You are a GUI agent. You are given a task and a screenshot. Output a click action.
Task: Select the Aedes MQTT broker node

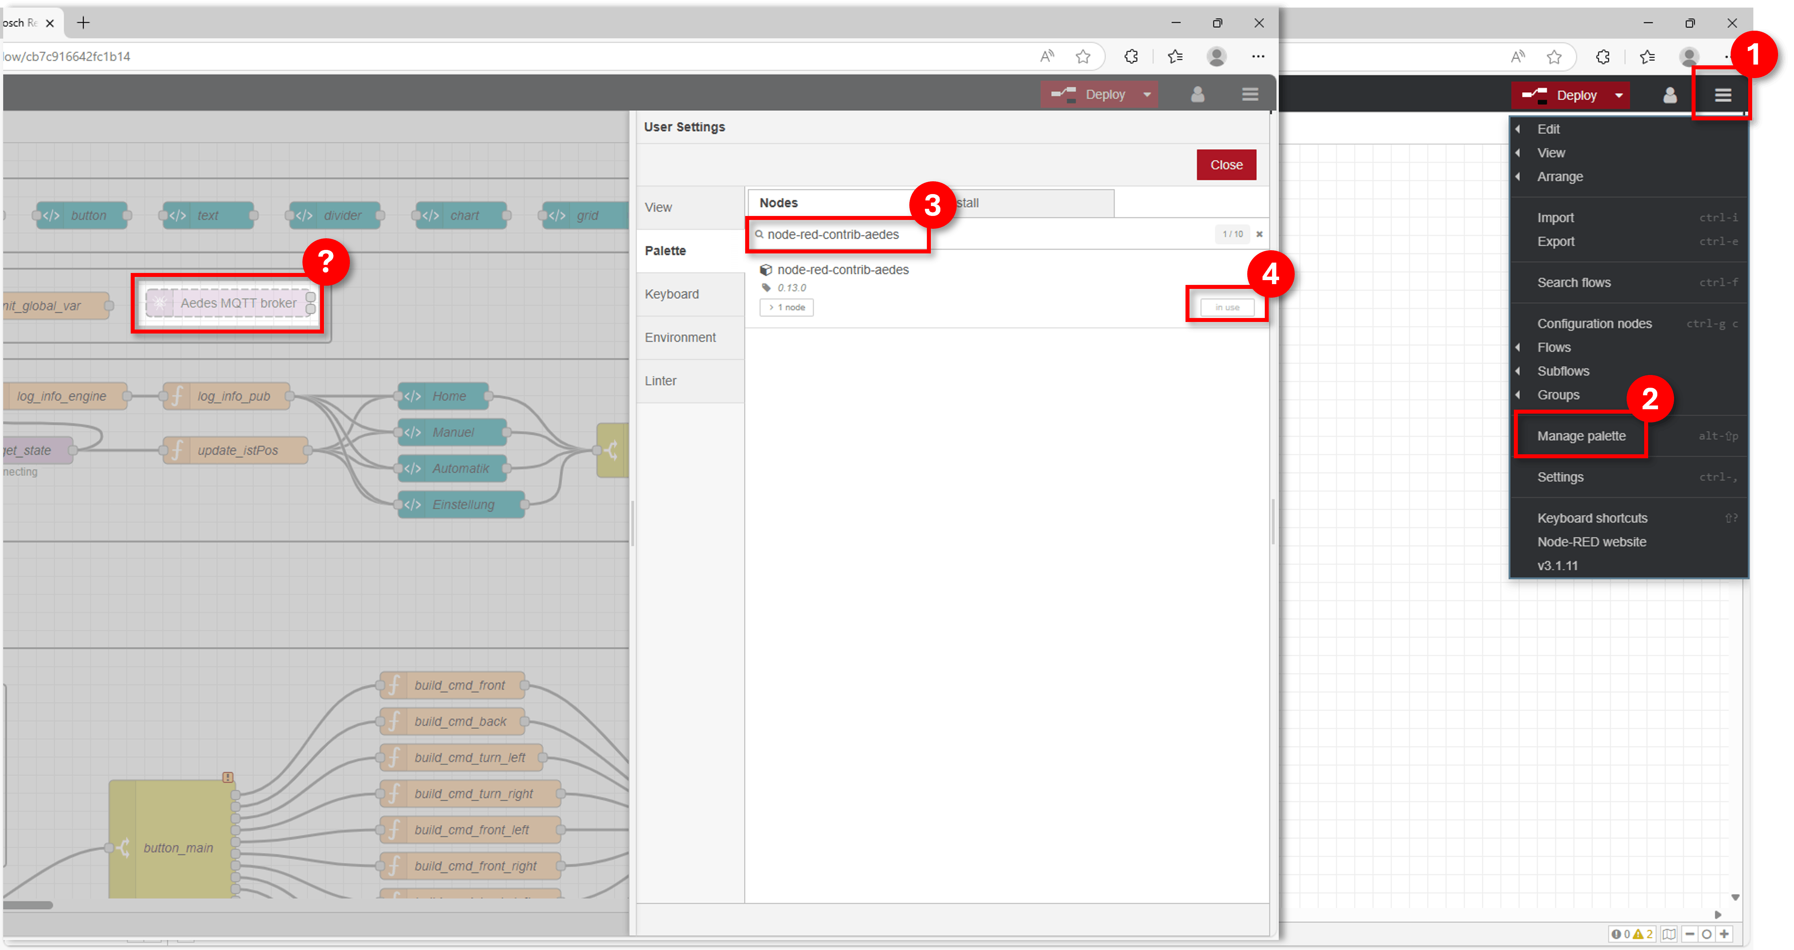tap(230, 303)
